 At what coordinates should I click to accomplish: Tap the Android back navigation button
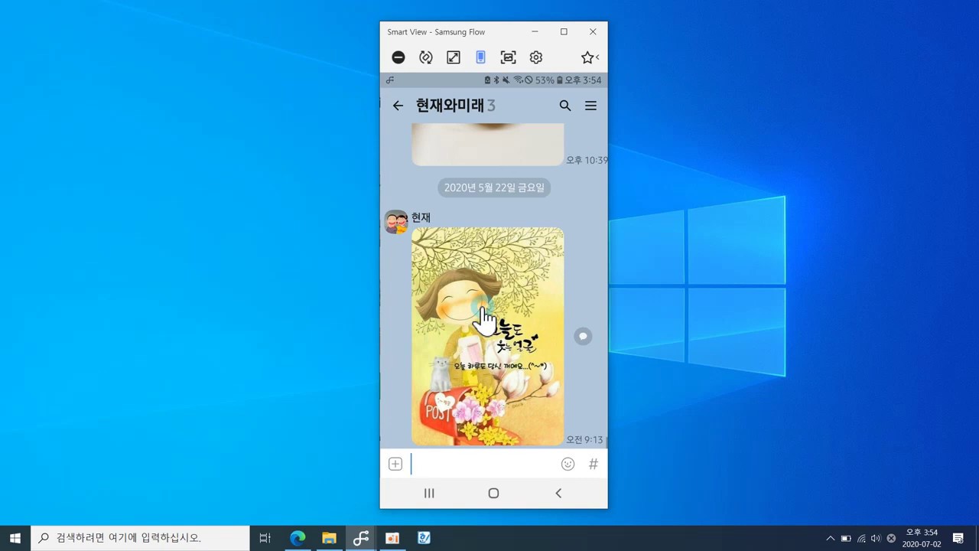coord(558,494)
